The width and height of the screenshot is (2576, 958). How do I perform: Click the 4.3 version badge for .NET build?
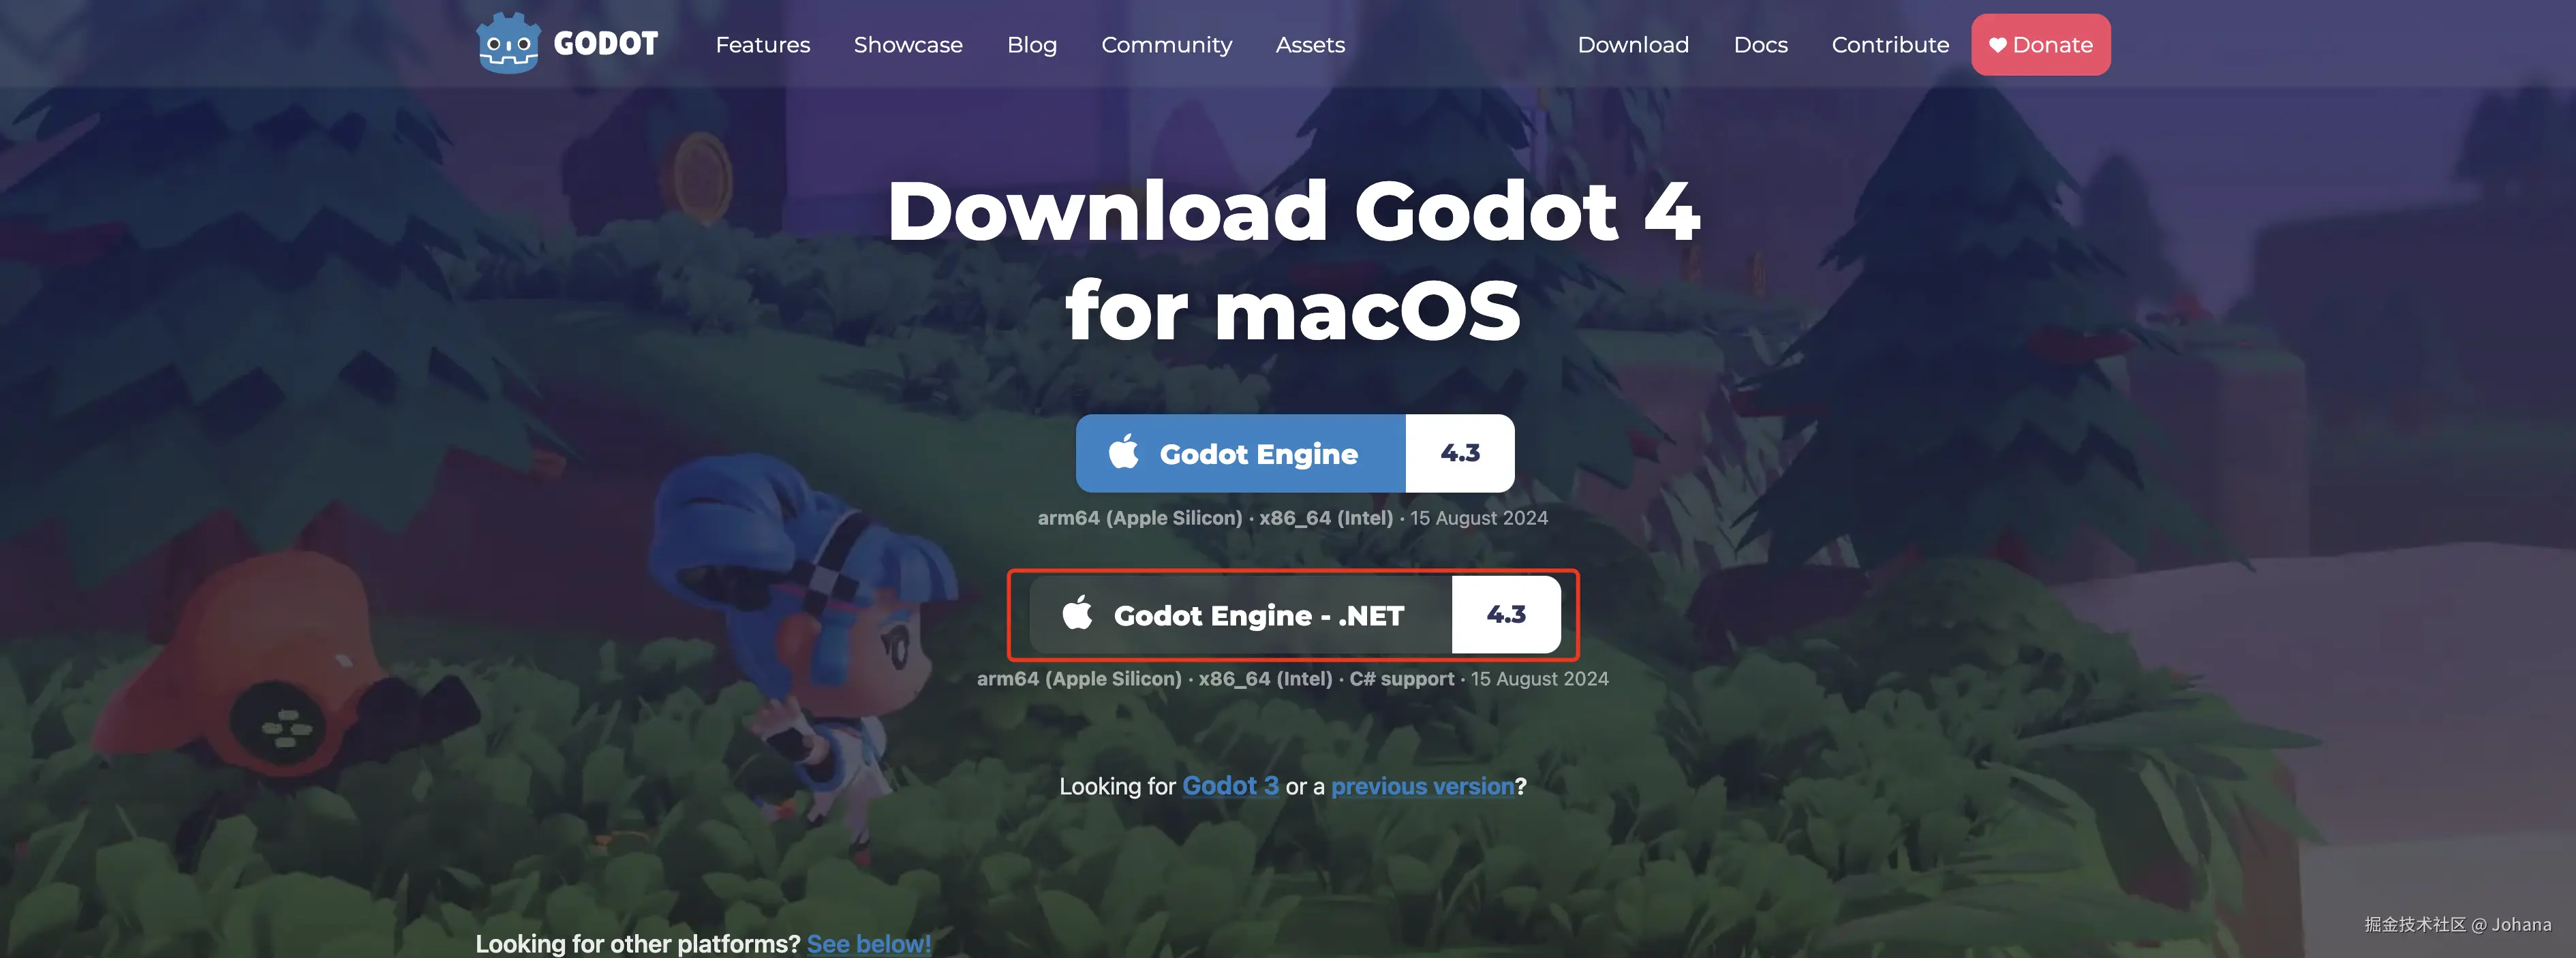tap(1505, 614)
